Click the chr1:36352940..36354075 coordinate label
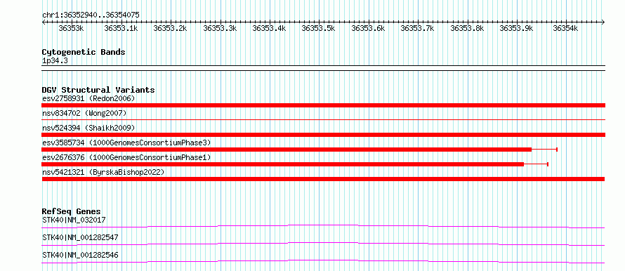Image resolution: width=625 pixels, height=271 pixels. 91,15
